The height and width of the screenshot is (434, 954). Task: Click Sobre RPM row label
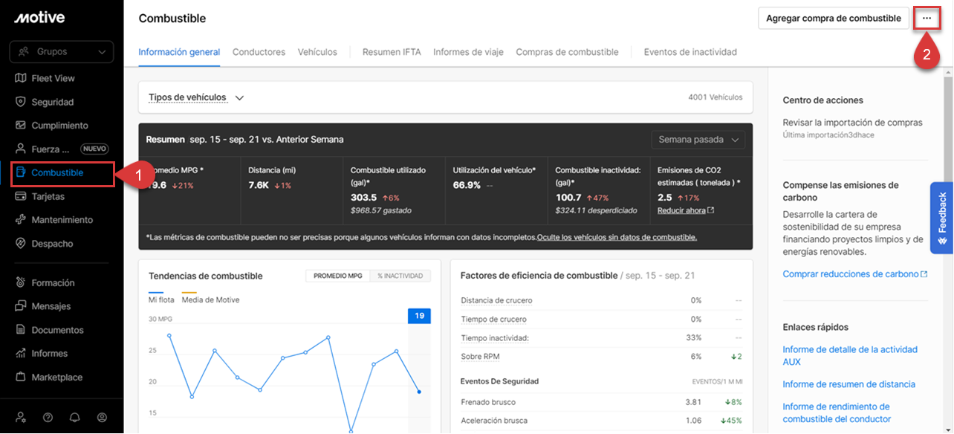[x=480, y=357]
